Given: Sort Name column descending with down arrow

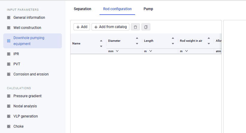Looking at the screenshot, I should click(x=101, y=46).
